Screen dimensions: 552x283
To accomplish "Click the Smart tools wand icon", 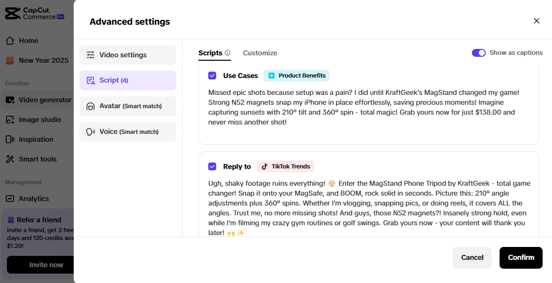I will [10, 159].
